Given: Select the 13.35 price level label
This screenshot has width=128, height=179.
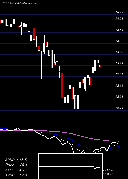Looking at the screenshot, I should tap(119, 52).
